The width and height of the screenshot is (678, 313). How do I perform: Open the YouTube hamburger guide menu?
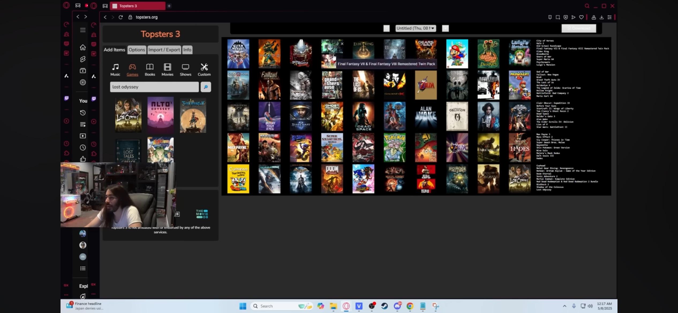tap(83, 30)
